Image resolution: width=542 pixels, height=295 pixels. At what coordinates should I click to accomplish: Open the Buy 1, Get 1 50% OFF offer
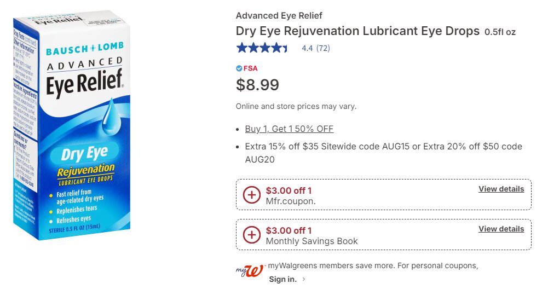[x=289, y=129]
